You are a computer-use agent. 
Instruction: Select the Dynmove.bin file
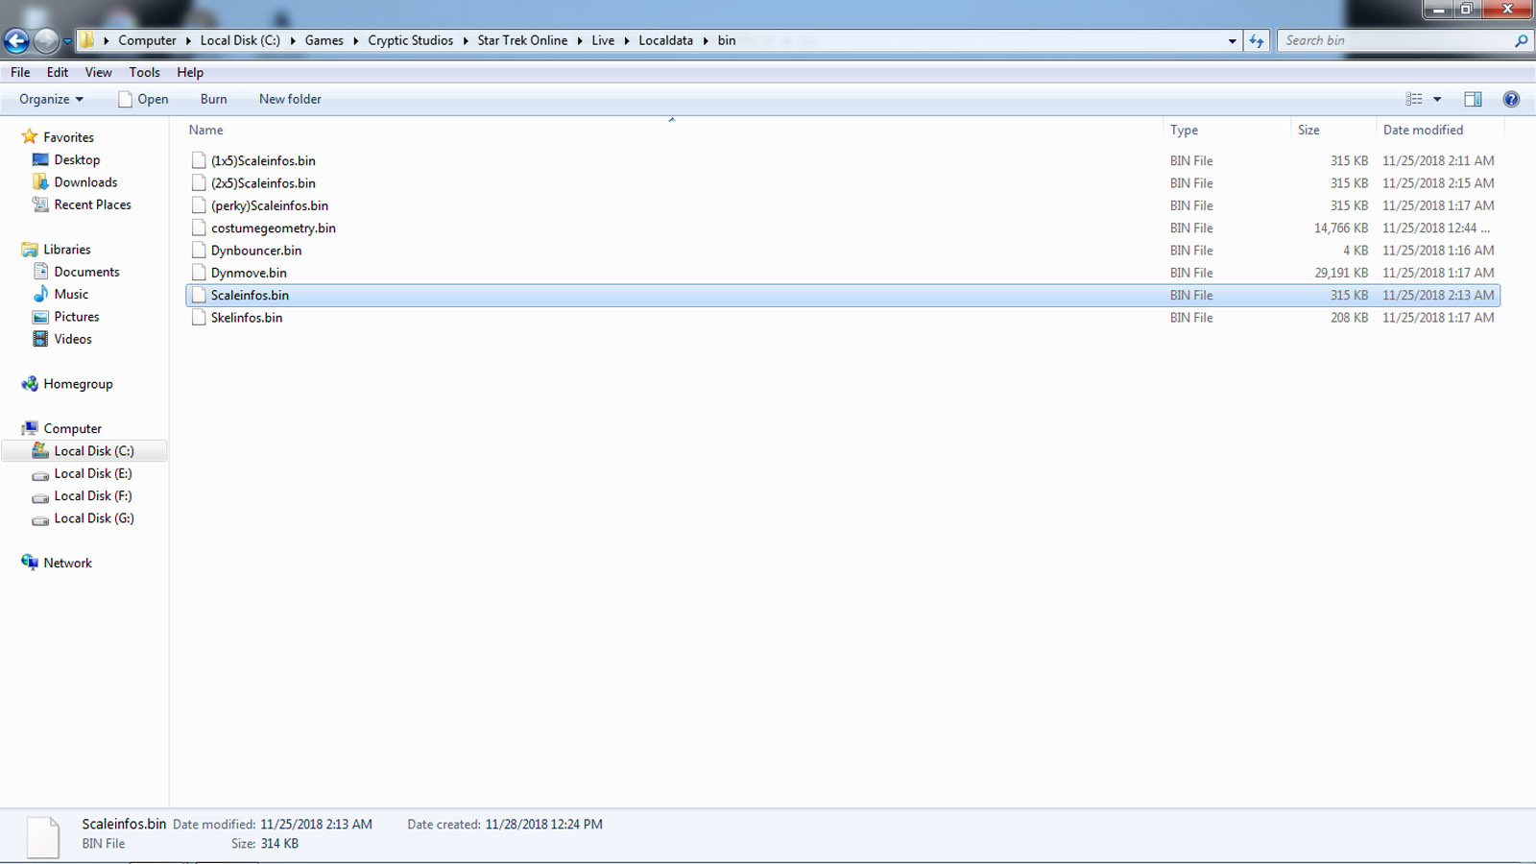click(x=249, y=273)
